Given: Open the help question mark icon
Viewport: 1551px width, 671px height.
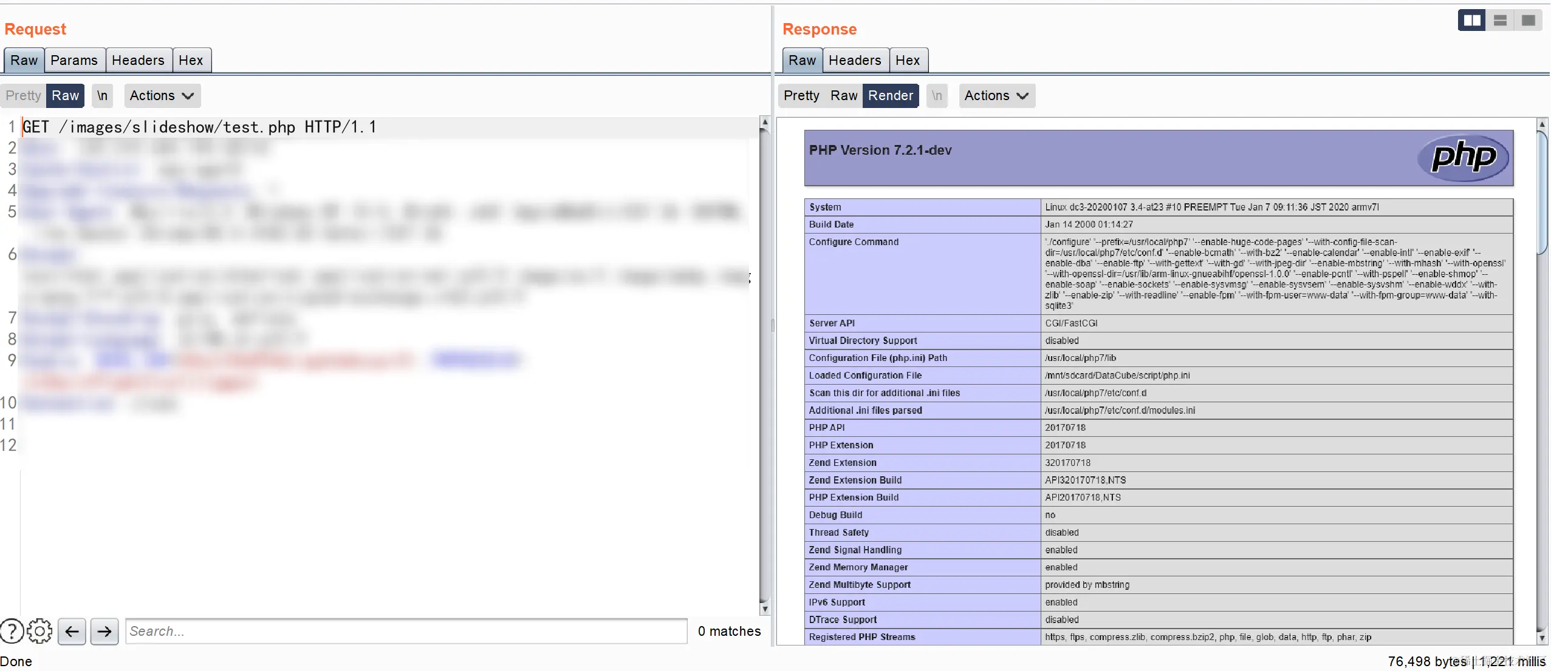Looking at the screenshot, I should pos(12,631).
